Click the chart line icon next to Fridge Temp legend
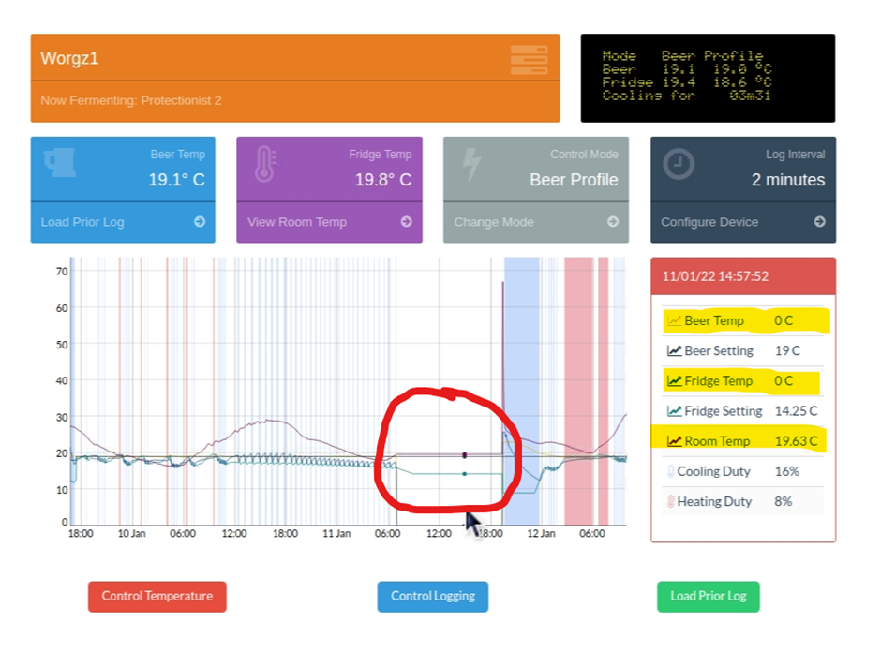The width and height of the screenshot is (881, 652). (x=674, y=381)
